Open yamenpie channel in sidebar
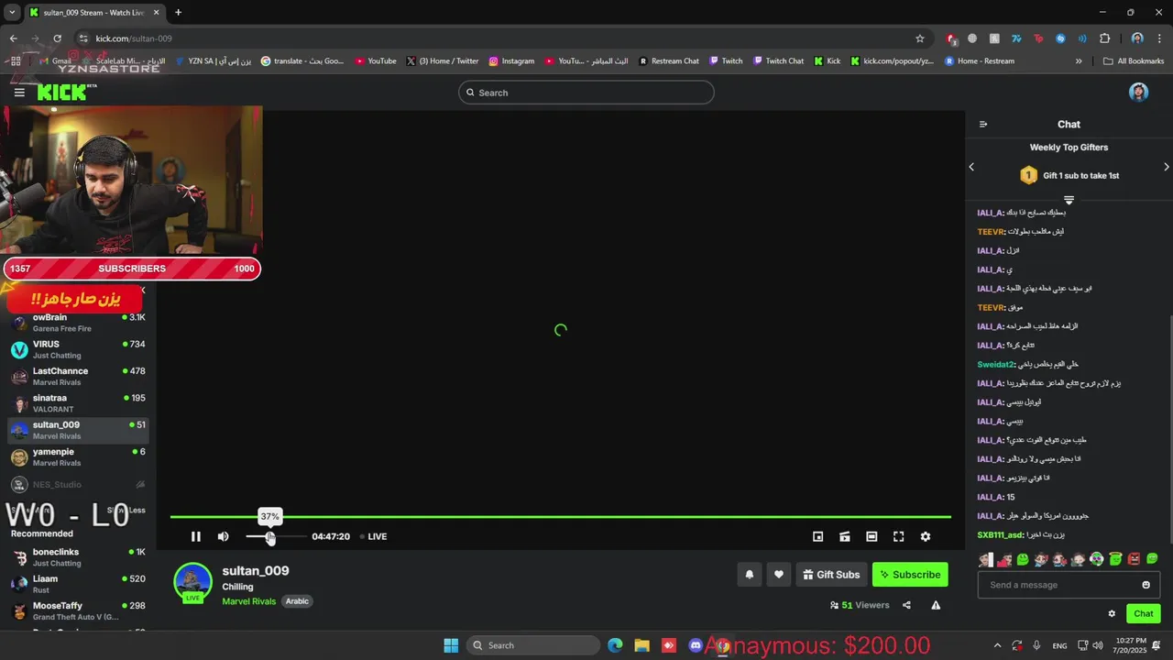Viewport: 1173px width, 660px height. click(x=78, y=456)
